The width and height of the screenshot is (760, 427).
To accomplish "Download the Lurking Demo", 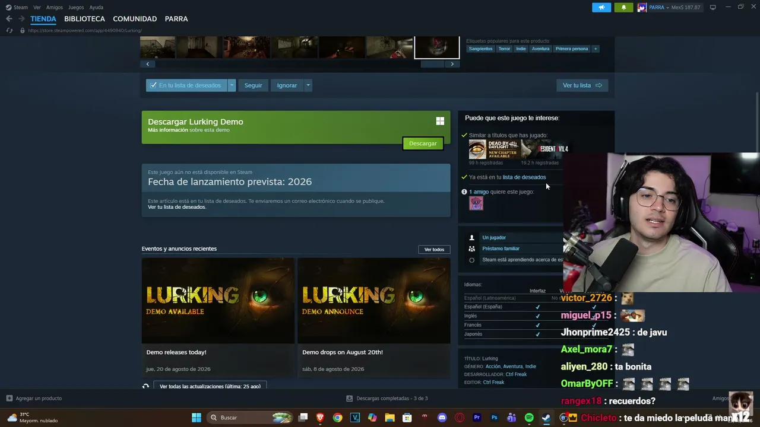I will (x=423, y=144).
